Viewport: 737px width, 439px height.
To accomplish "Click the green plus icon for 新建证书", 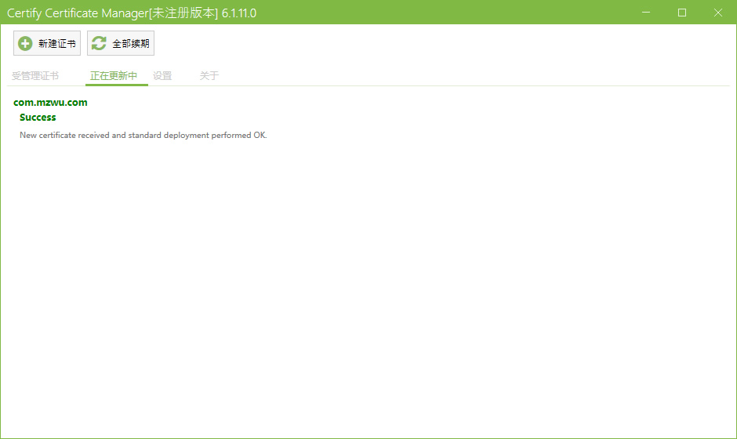I will pyautogui.click(x=25, y=43).
